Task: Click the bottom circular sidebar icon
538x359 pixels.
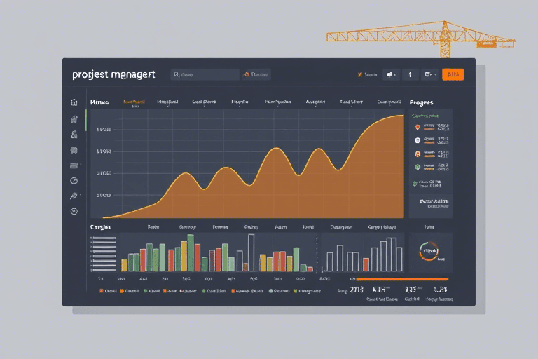Action: (74, 211)
